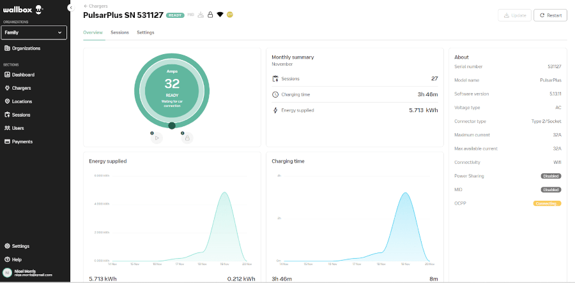Click Power Sharing Disabled badge
Viewport: 575px width, 283px height.
(551, 176)
